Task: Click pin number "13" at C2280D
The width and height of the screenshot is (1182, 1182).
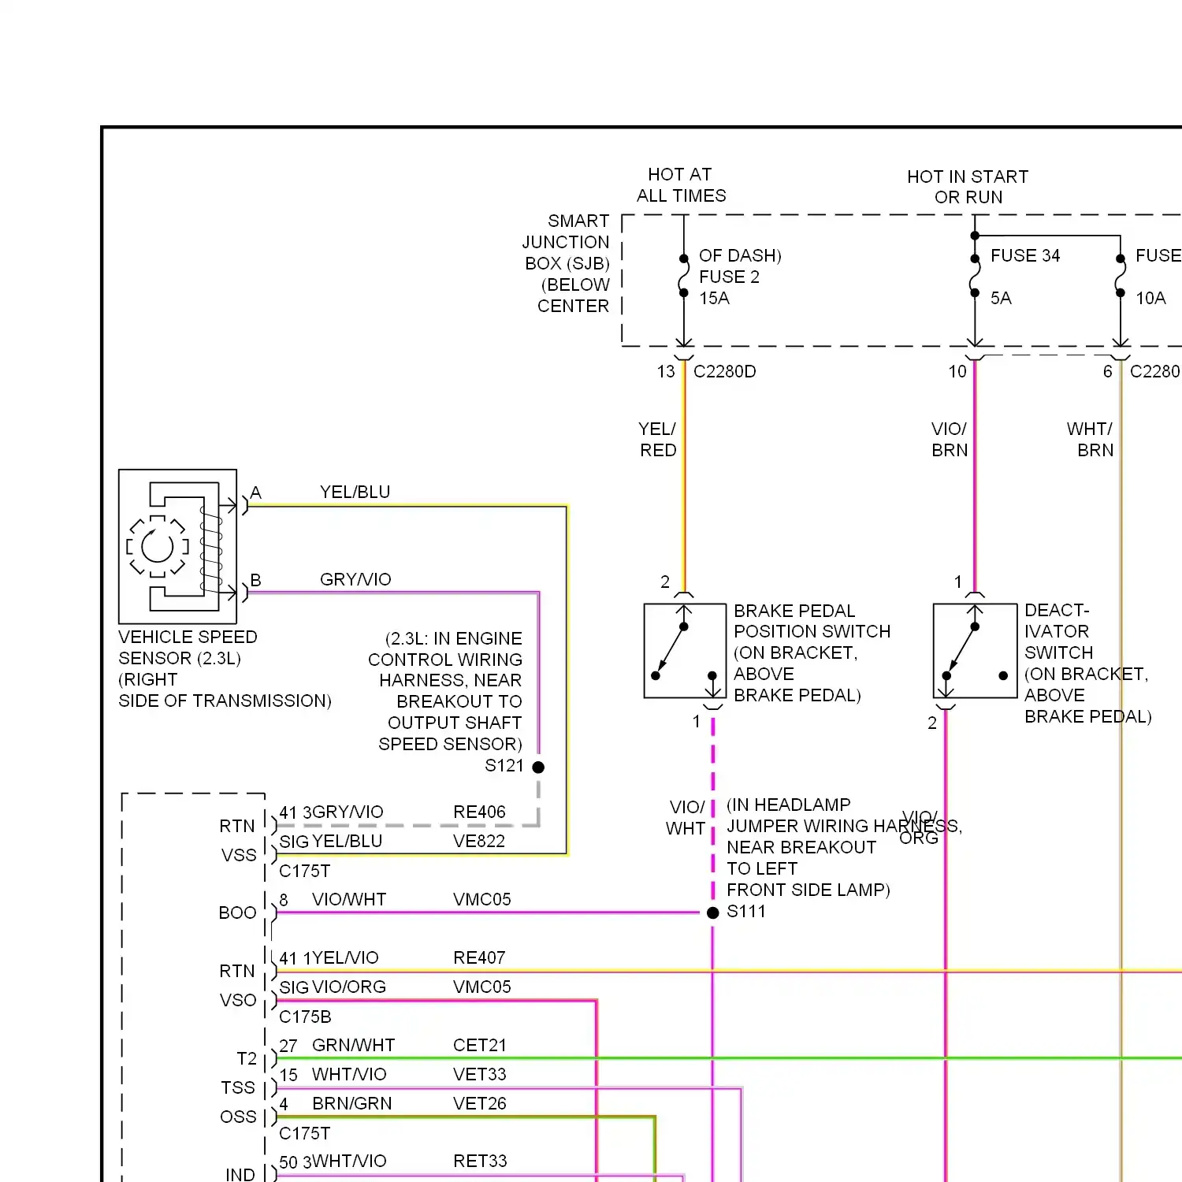Action: pyautogui.click(x=666, y=371)
